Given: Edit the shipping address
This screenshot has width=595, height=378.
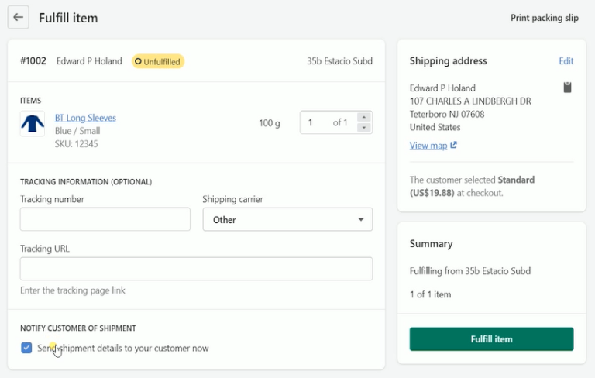Looking at the screenshot, I should point(566,61).
